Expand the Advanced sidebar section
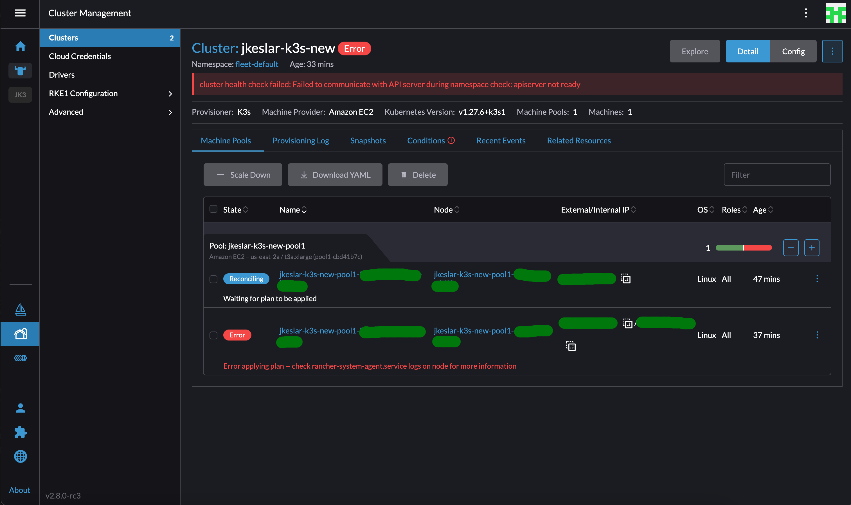Image resolution: width=851 pixels, height=505 pixels. point(66,112)
